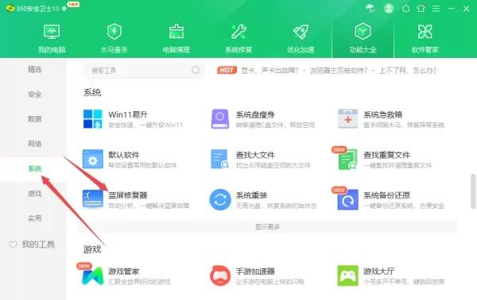Screen dimensions: 477x300
Task: Select 安全 in the sidebar
Action: pyautogui.click(x=34, y=94)
